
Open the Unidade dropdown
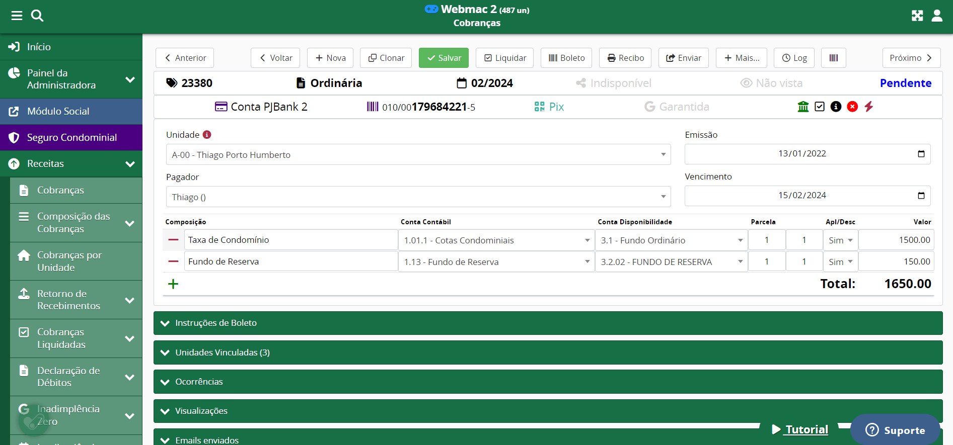coord(418,155)
